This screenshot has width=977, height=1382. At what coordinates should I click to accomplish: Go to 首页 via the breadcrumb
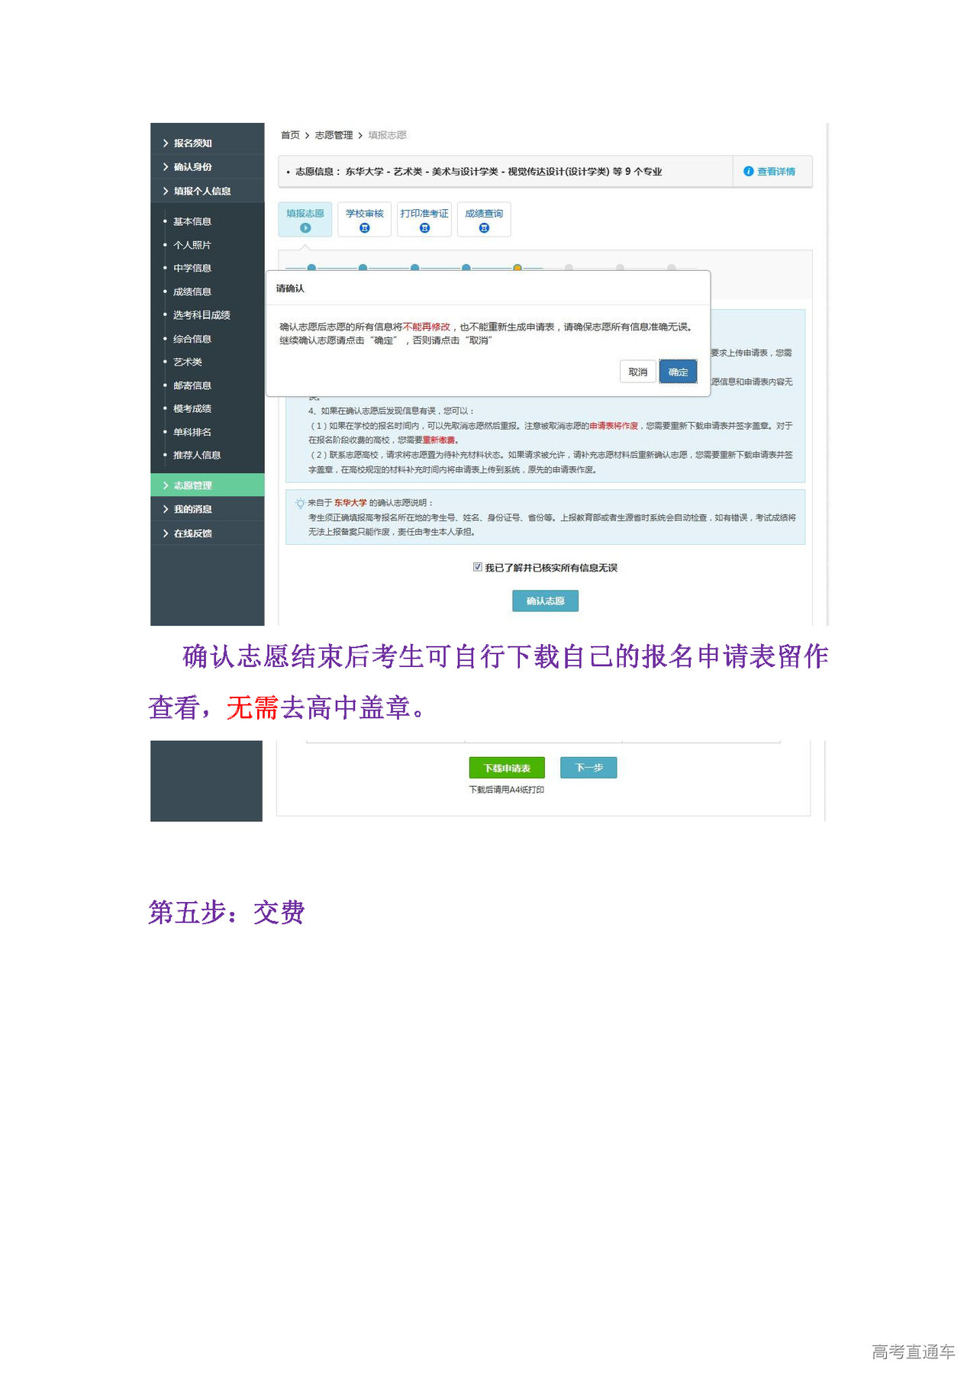[x=290, y=135]
